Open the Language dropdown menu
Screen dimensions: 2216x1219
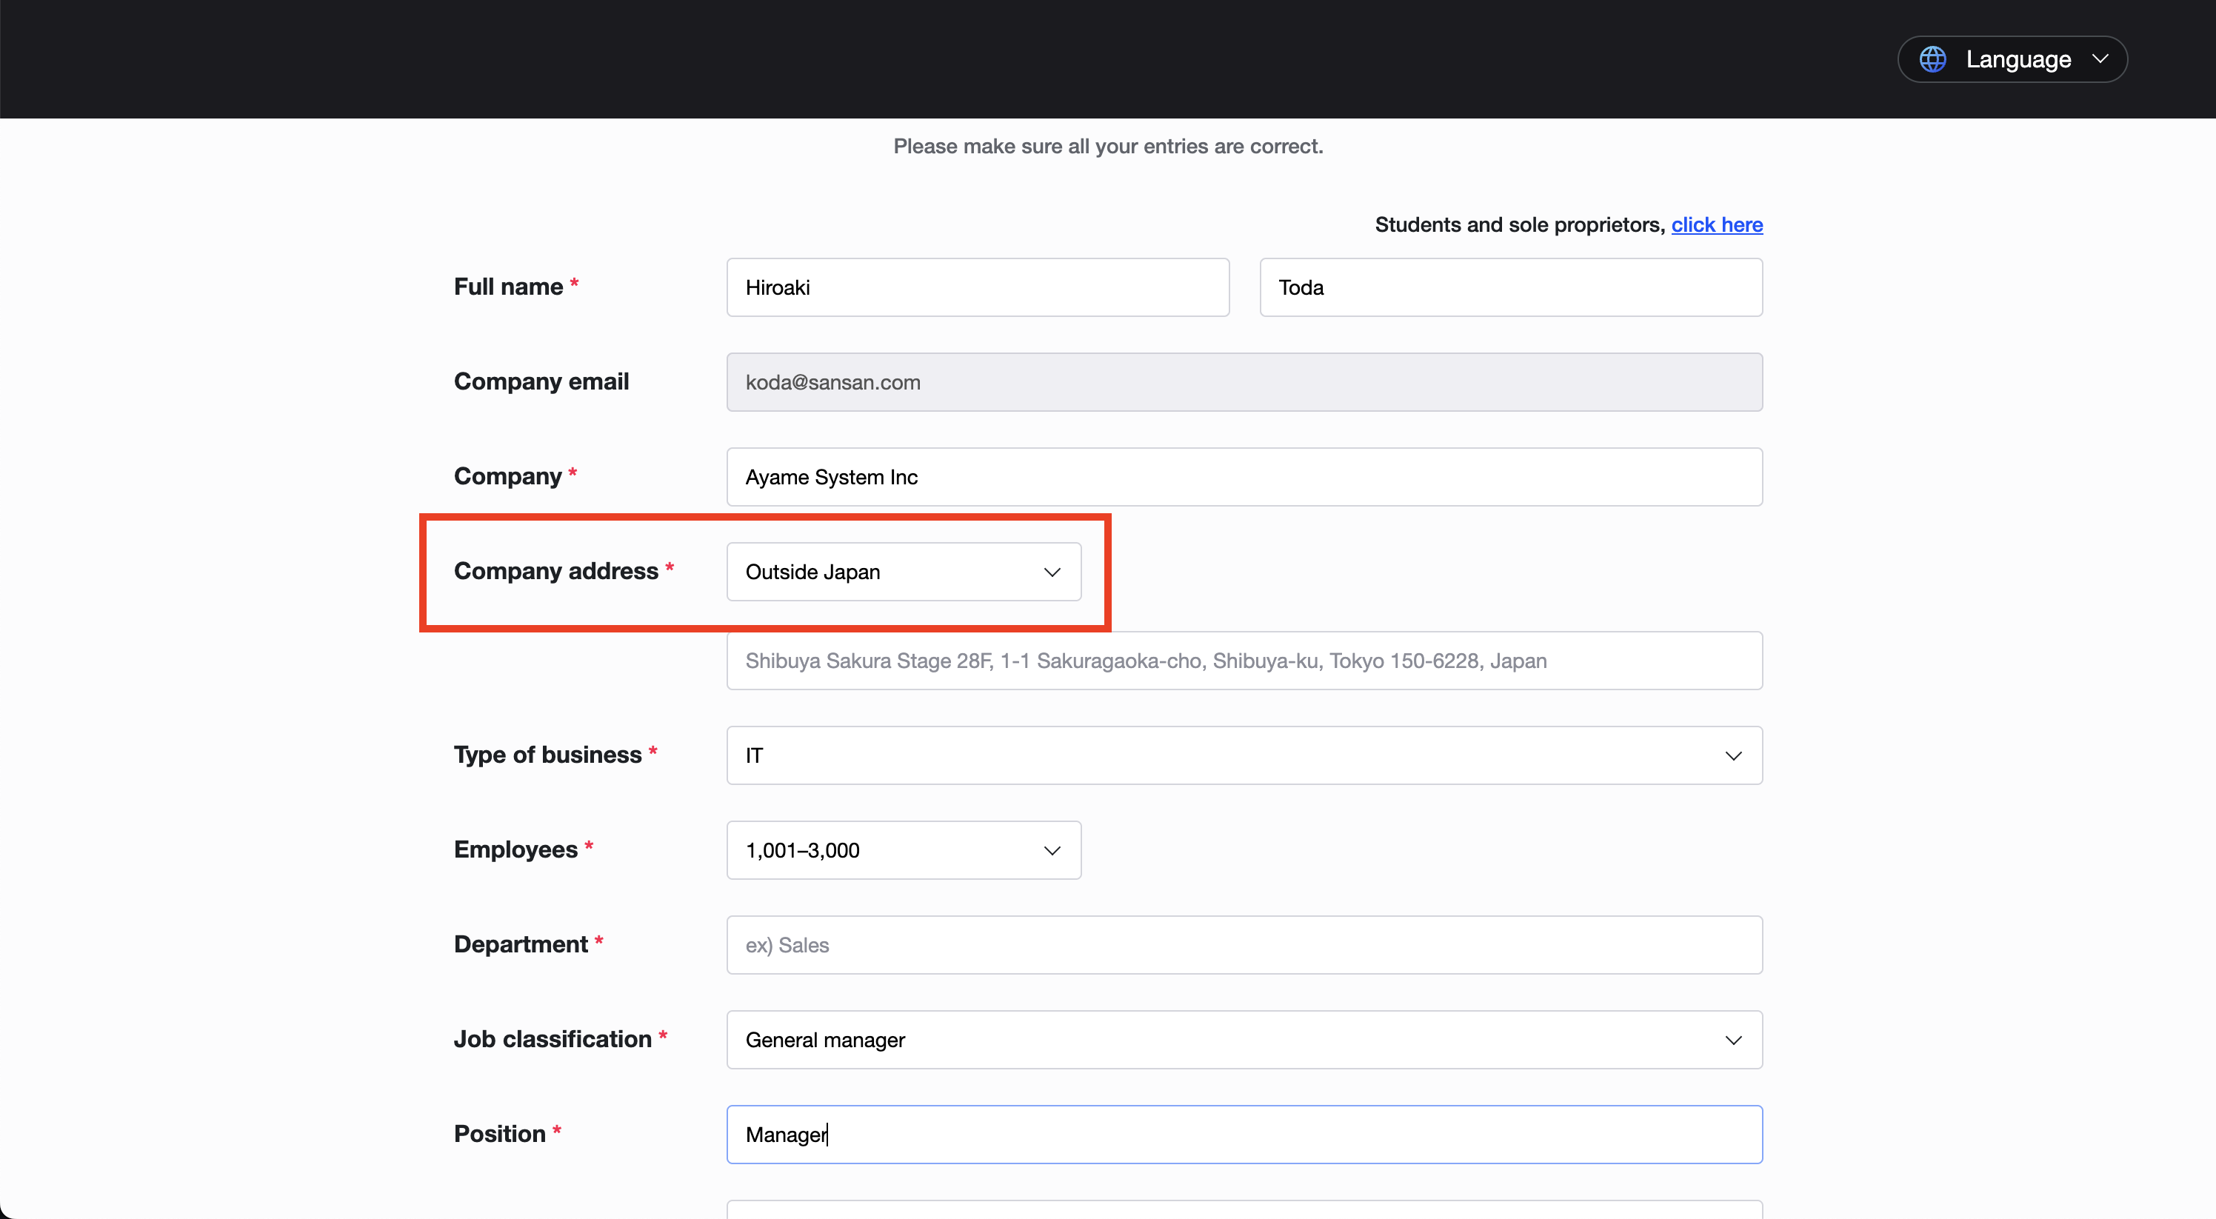pos(2013,59)
